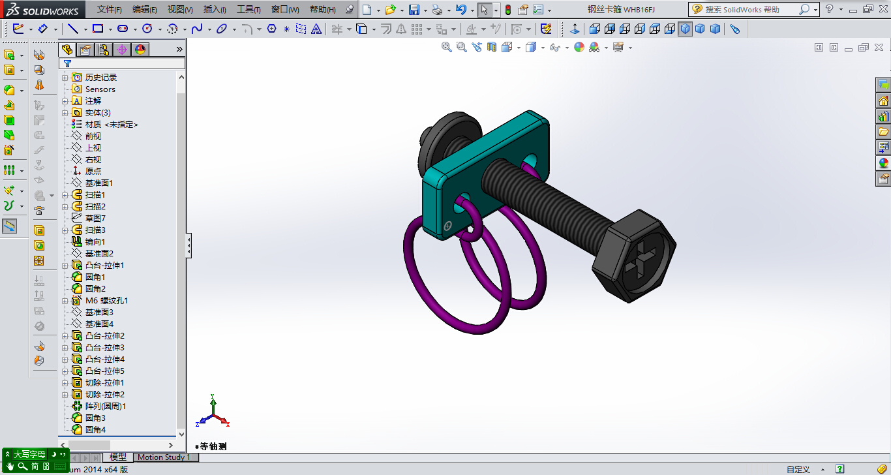
Task: Open the DisplayManager tab
Action: [140, 50]
